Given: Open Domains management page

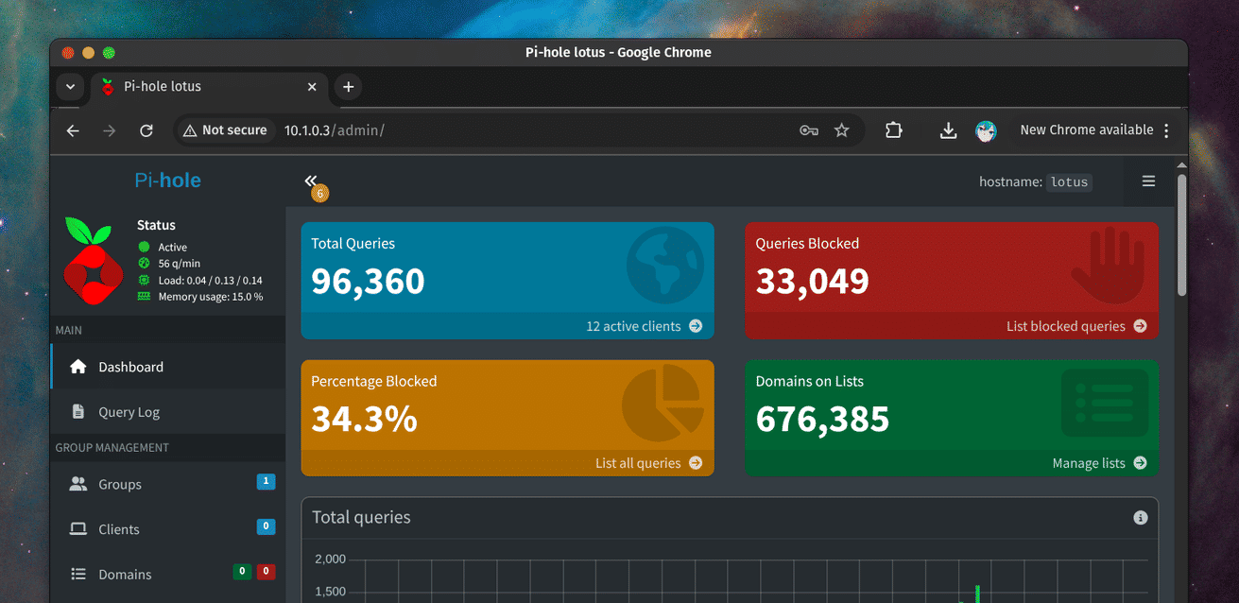Looking at the screenshot, I should (x=125, y=575).
